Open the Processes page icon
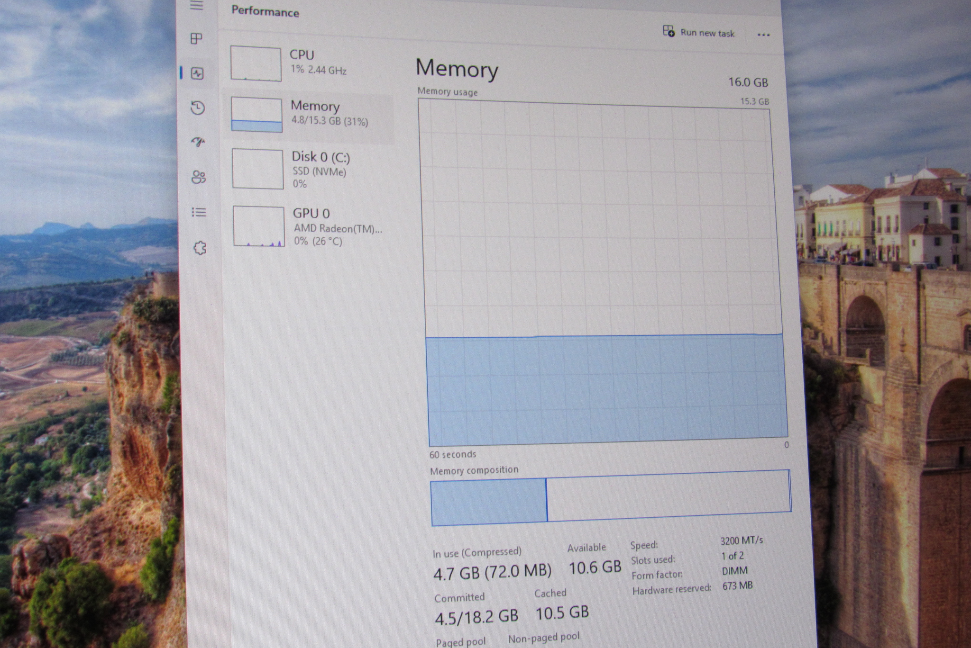The width and height of the screenshot is (971, 648). [x=196, y=38]
